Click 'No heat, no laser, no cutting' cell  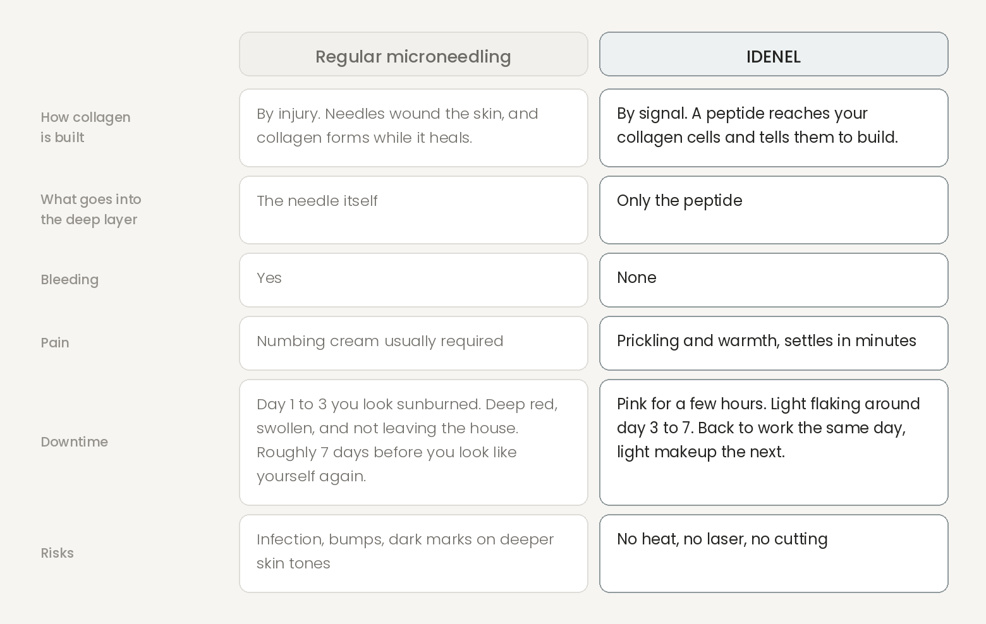coord(774,554)
